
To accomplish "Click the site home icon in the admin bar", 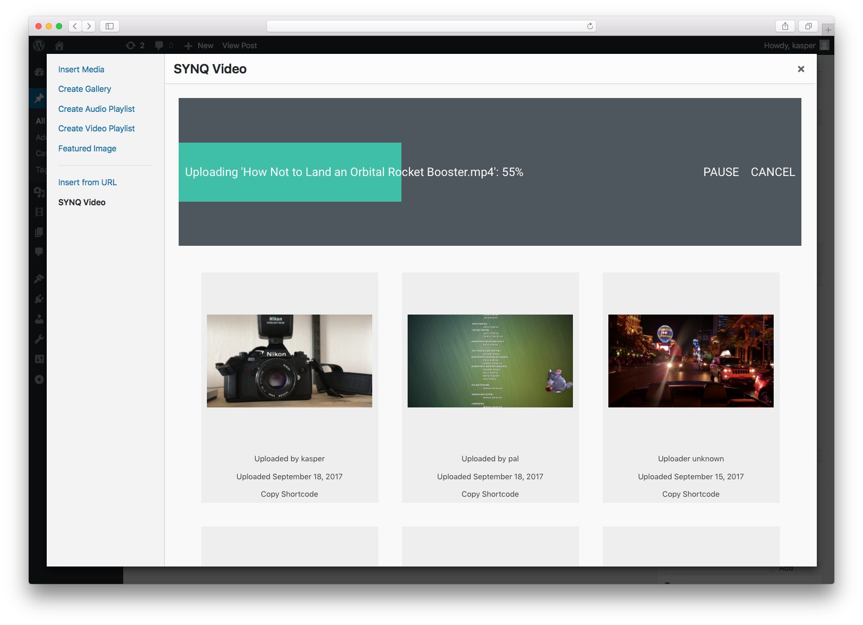I will (60, 46).
